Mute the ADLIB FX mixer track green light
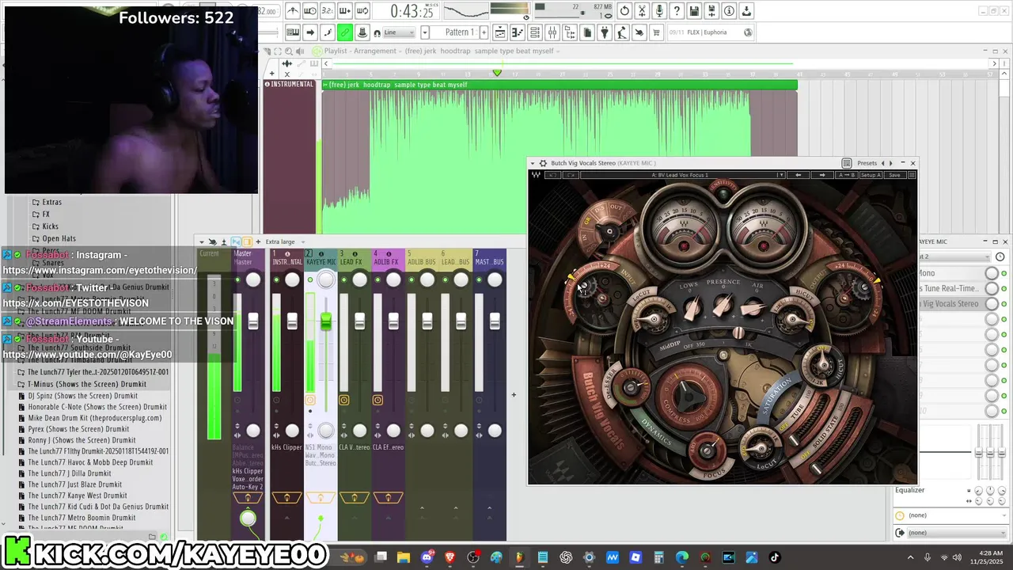1013x570 pixels. (377, 280)
